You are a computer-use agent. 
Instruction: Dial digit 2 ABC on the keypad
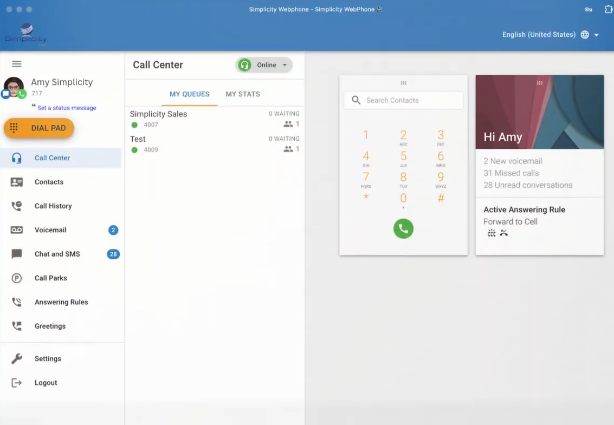pyautogui.click(x=403, y=138)
